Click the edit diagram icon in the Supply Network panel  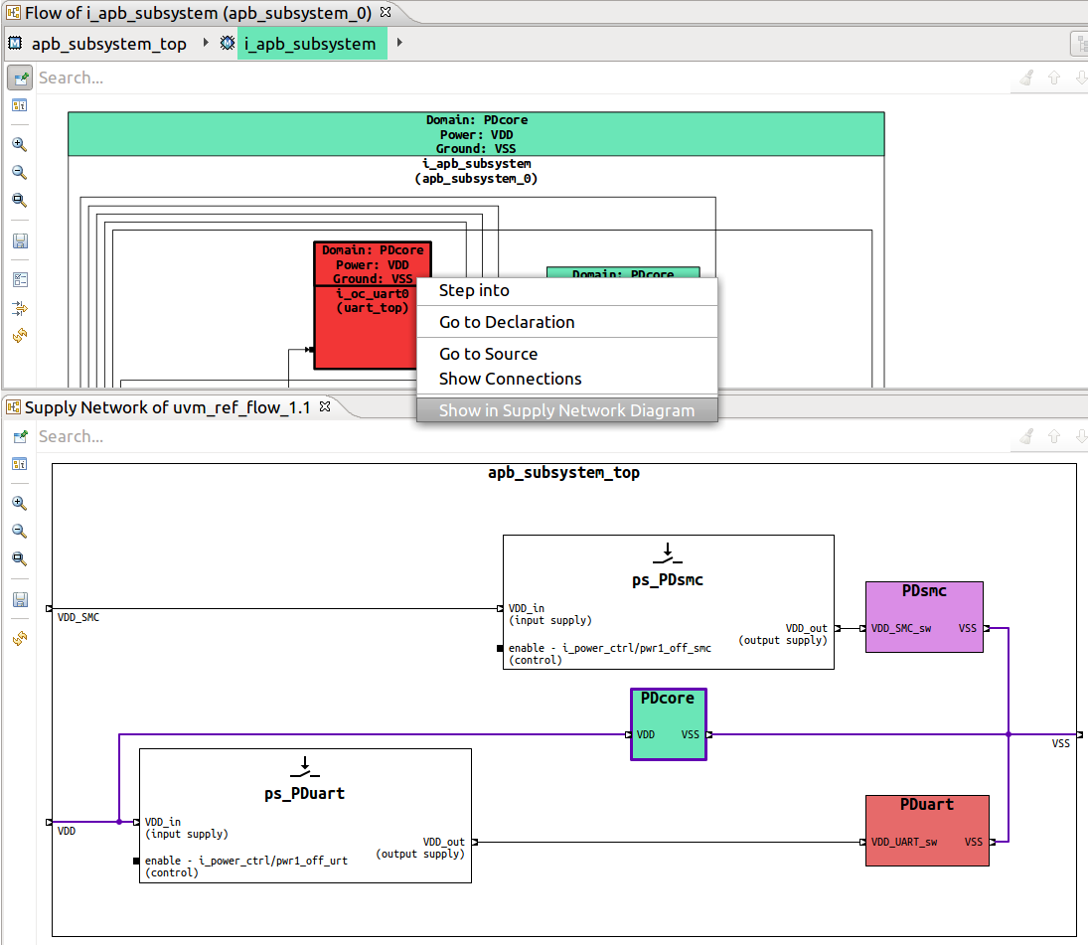coord(19,435)
